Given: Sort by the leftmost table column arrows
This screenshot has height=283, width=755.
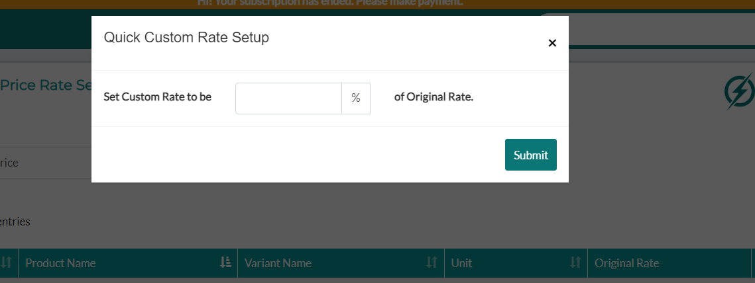Looking at the screenshot, I should [x=6, y=263].
